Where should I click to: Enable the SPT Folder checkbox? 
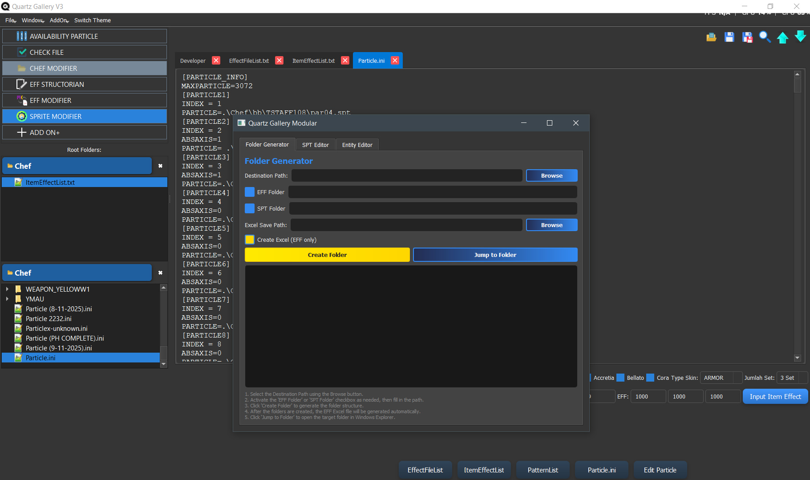[x=250, y=208]
